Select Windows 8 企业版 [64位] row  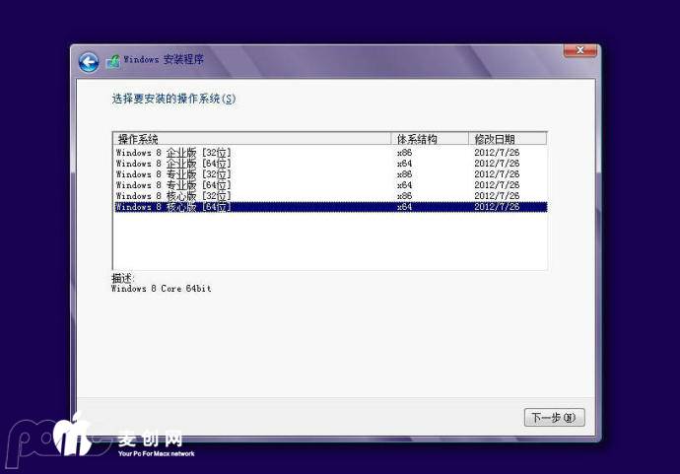pyautogui.click(x=329, y=164)
